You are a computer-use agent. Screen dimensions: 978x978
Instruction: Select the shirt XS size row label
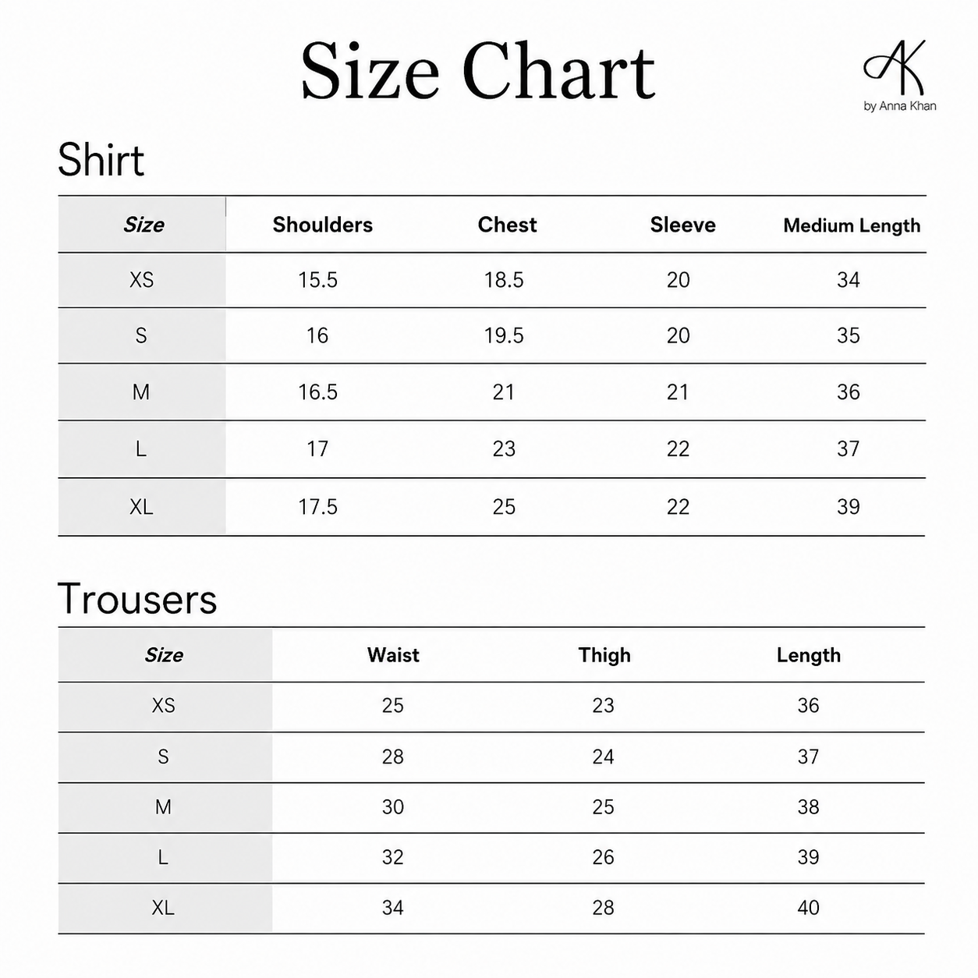[142, 280]
